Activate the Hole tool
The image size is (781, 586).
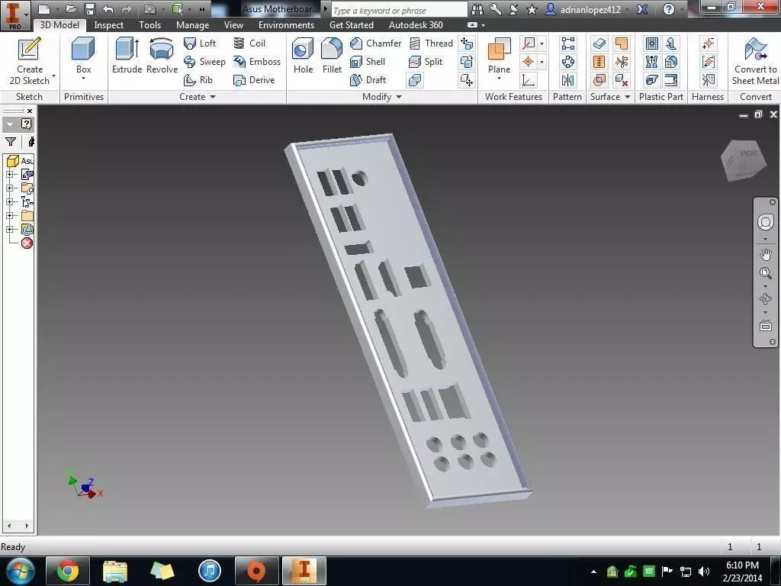pos(303,56)
